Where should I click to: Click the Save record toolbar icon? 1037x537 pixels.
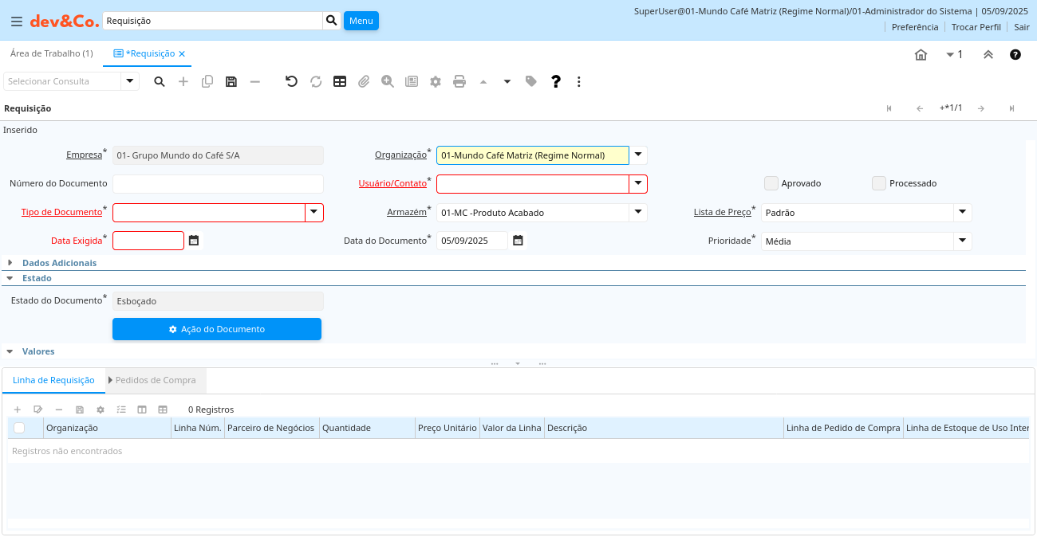[231, 81]
